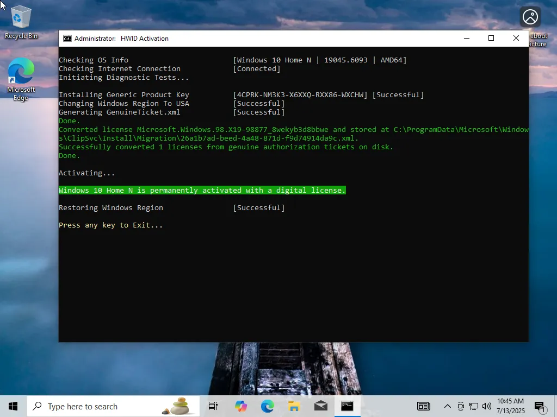Open the Mail app in the taskbar
Image resolution: width=557 pixels, height=417 pixels.
(321, 406)
